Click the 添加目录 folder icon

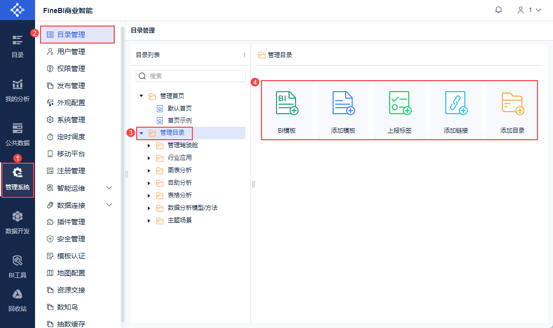pos(512,103)
